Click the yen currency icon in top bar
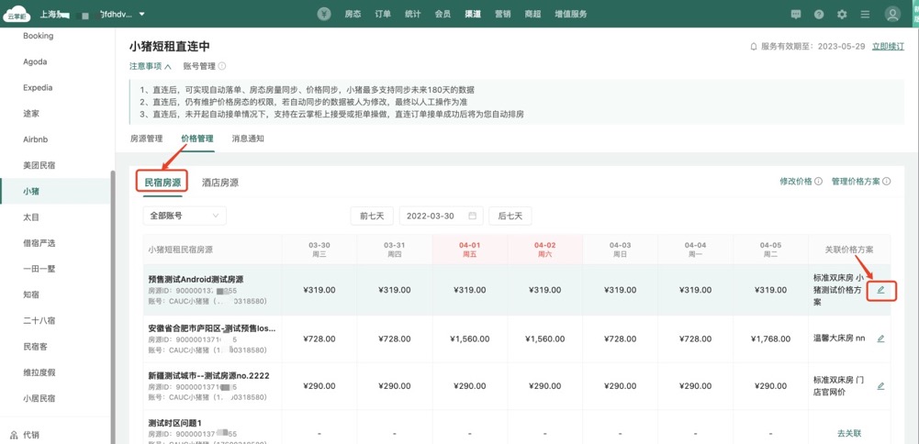Screen dimensions: 919x444 pos(324,14)
